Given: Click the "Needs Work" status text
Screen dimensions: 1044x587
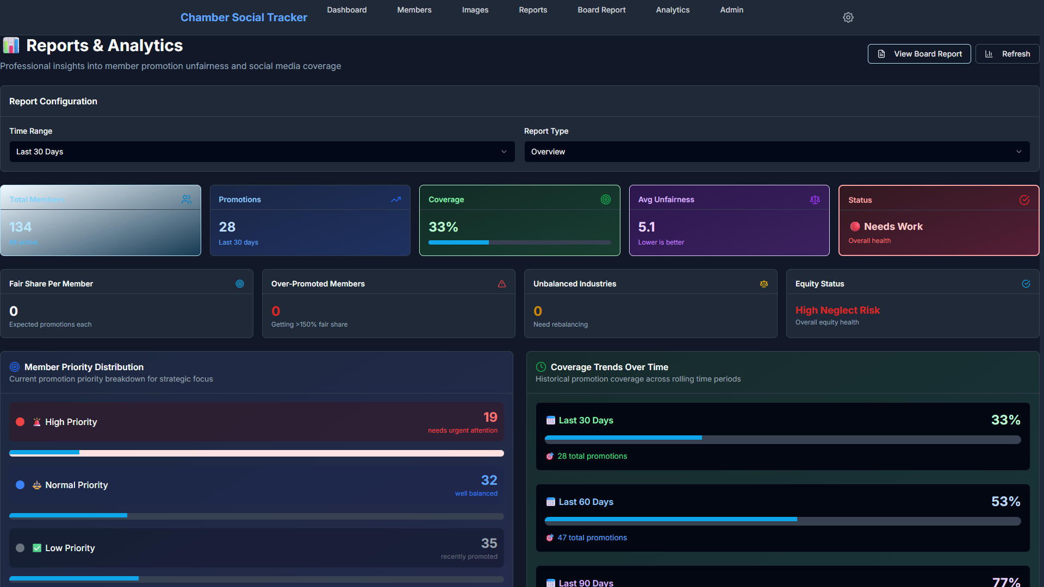Looking at the screenshot, I should [893, 226].
